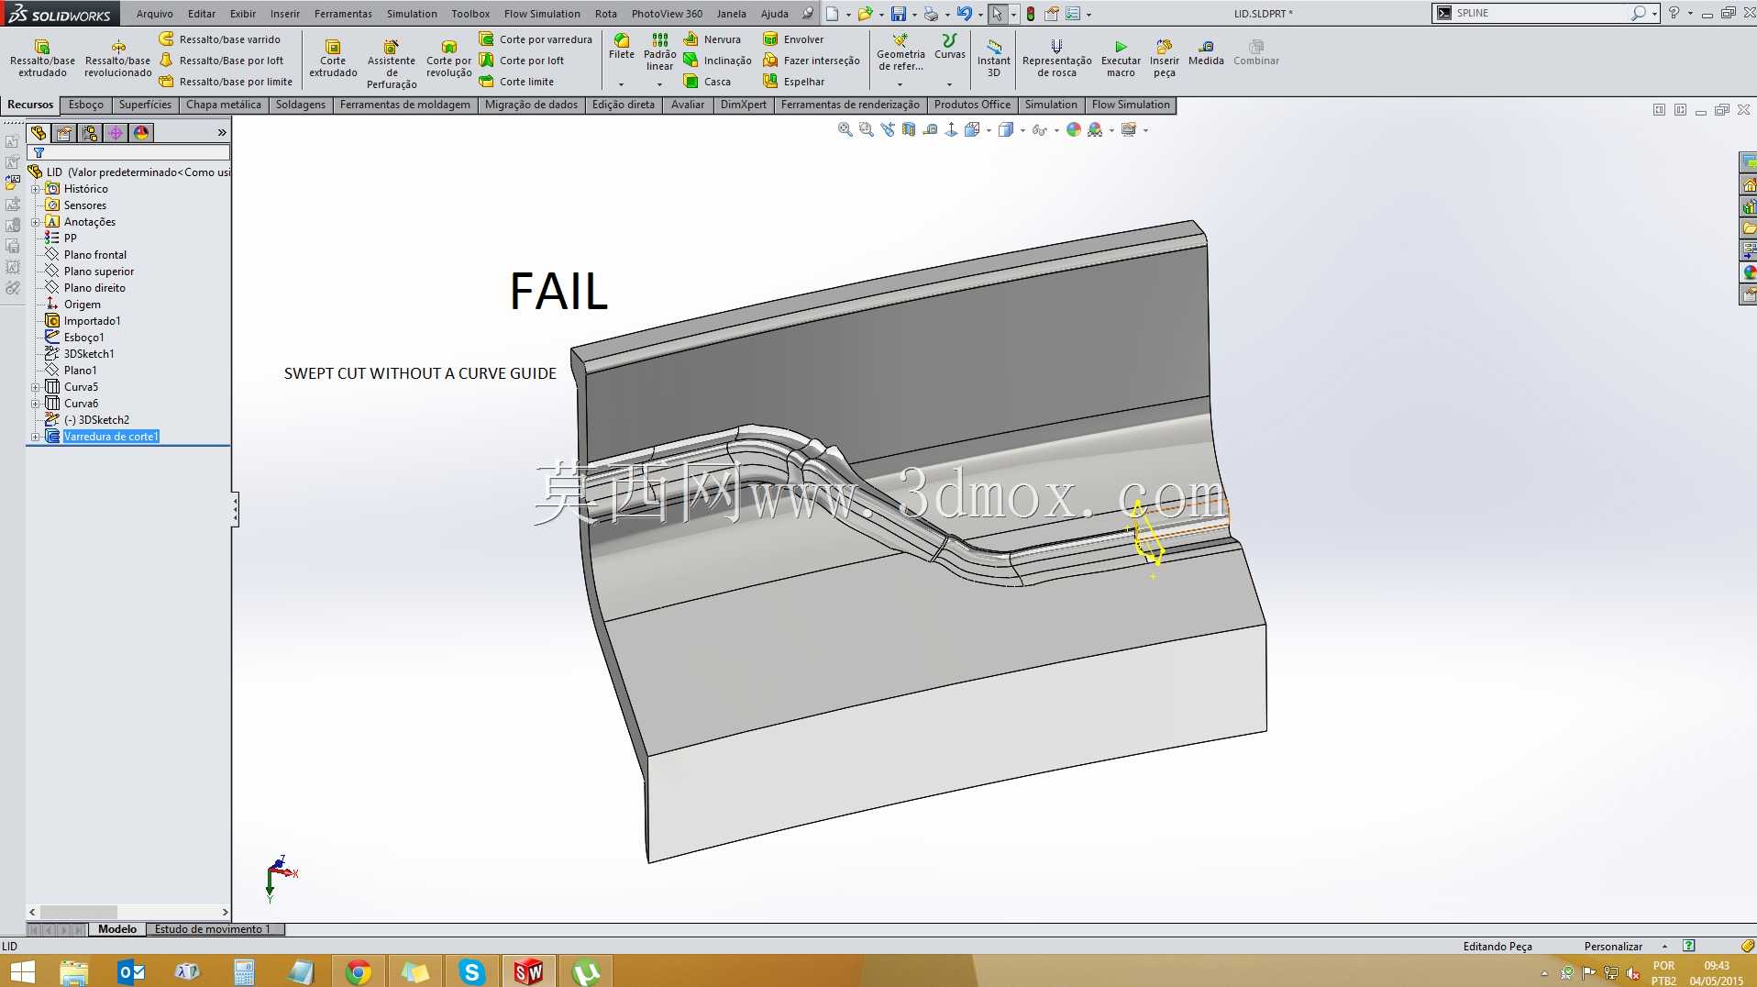
Task: Open the Appearances task pane tab
Action: click(x=1749, y=272)
